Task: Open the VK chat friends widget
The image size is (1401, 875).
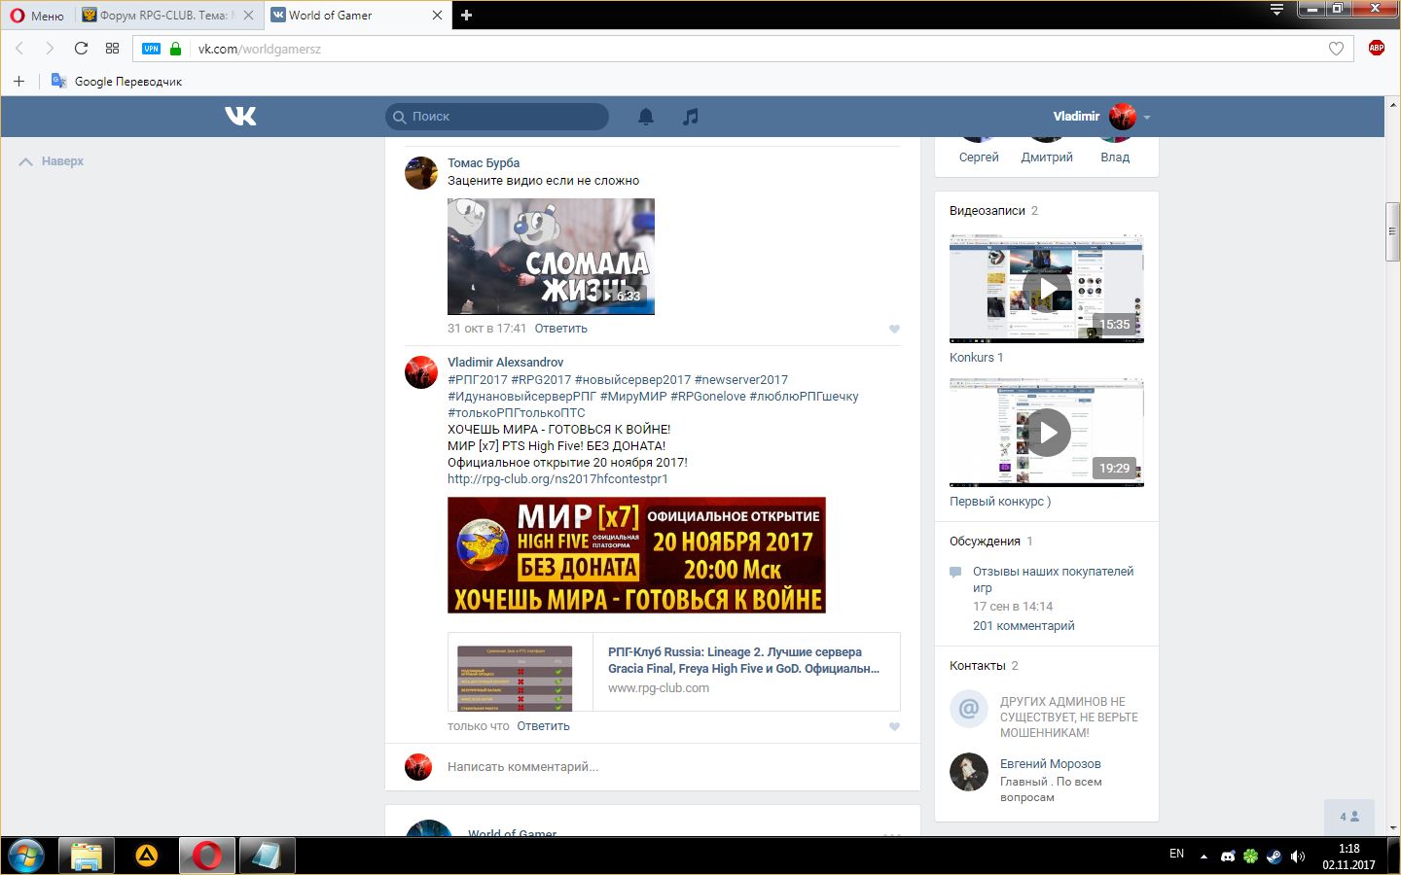Action: coord(1349,817)
